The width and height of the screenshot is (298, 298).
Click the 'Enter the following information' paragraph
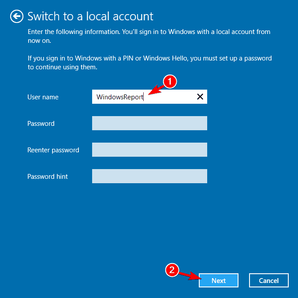(x=149, y=36)
